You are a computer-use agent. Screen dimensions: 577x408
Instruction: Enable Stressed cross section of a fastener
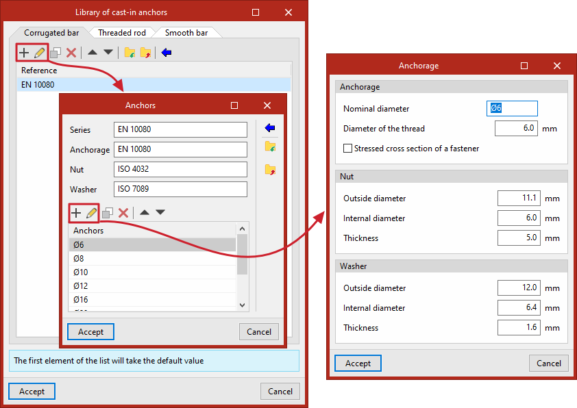[x=347, y=148]
